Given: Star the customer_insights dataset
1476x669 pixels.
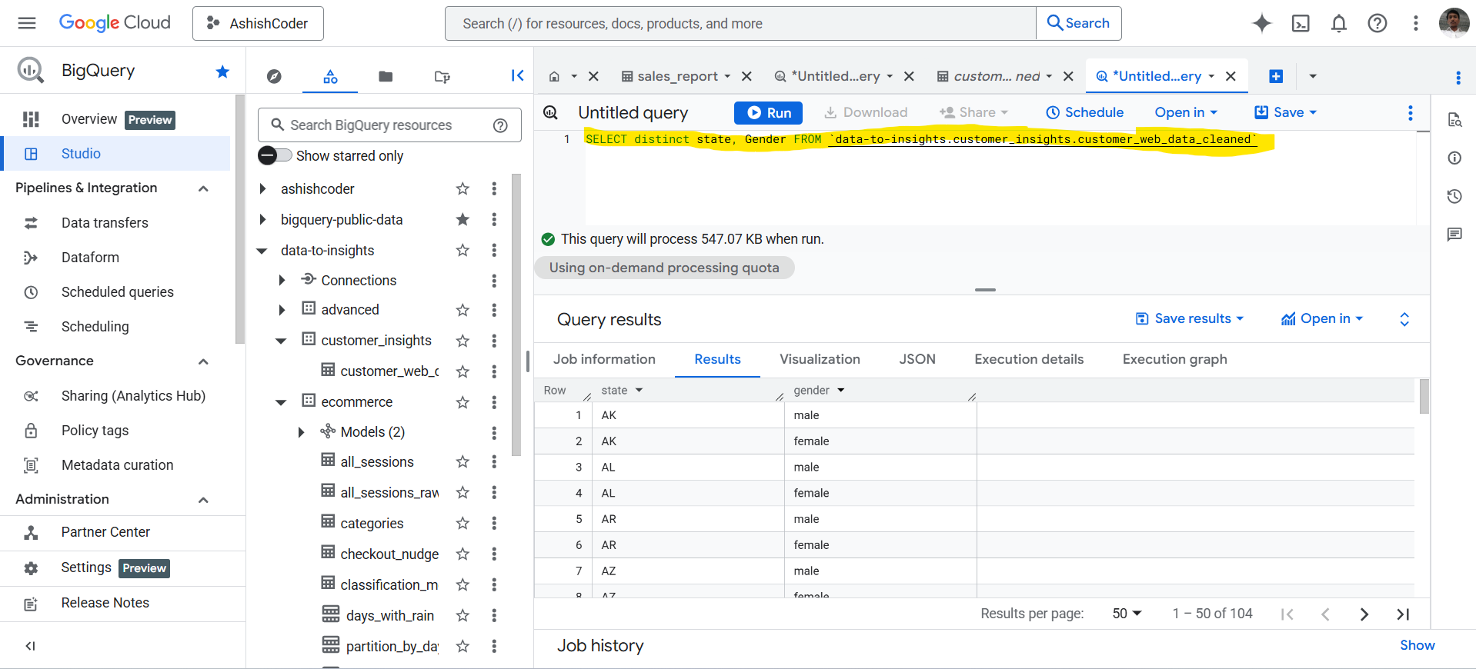Looking at the screenshot, I should (463, 341).
